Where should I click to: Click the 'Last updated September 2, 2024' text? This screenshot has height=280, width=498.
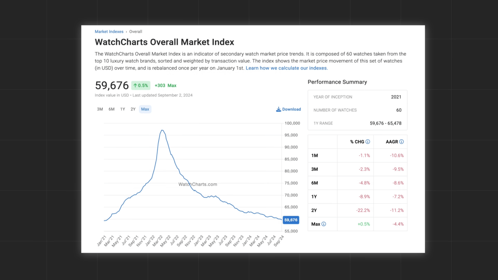(x=163, y=95)
